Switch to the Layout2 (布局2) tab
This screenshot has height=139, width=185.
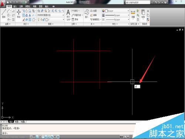point(23,122)
